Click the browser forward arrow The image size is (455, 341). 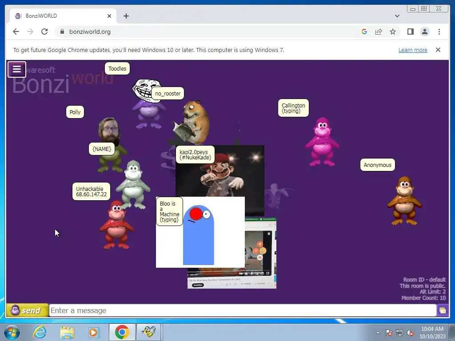pos(30,32)
